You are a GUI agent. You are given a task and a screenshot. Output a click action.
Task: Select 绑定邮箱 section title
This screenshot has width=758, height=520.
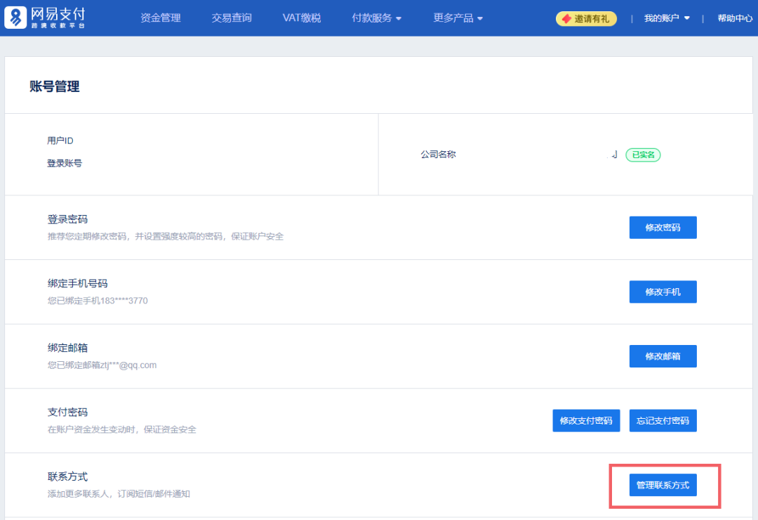click(67, 348)
